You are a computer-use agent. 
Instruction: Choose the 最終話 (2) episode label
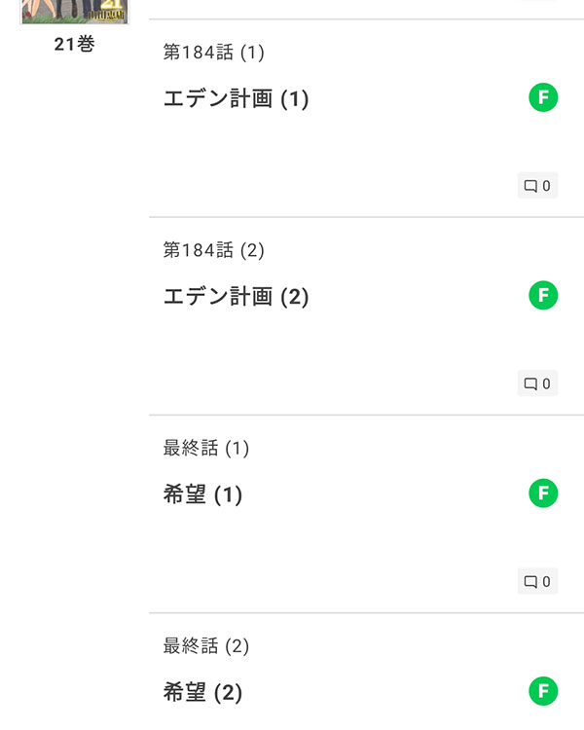[x=205, y=645]
